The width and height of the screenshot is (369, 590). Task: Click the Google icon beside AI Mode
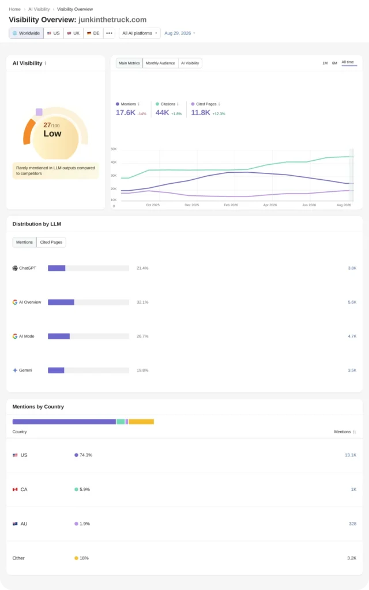[x=15, y=336]
